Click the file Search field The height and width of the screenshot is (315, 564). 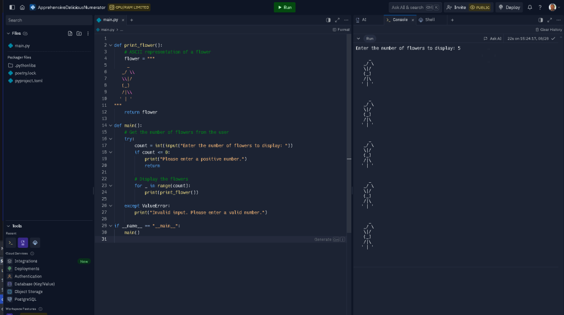tap(49, 20)
